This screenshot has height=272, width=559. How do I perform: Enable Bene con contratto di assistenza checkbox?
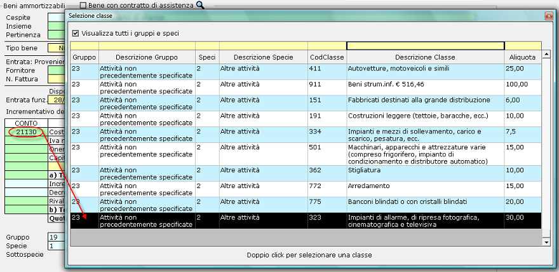(x=83, y=5)
